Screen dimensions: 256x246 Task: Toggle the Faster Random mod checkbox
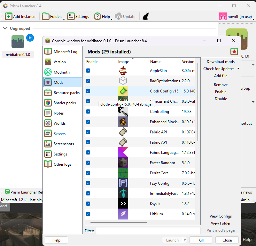[x=88, y=163]
